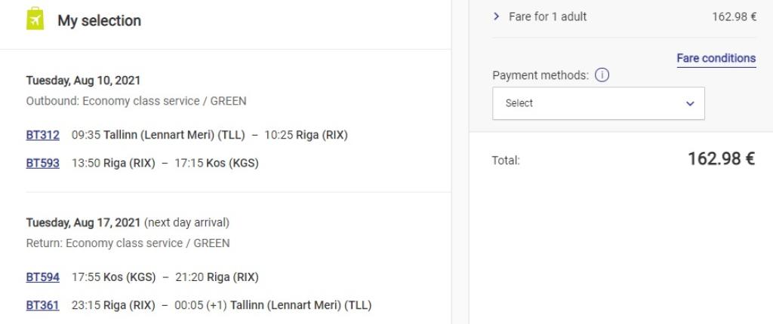Click the Total label
This screenshot has height=324, width=773.
[x=506, y=160]
